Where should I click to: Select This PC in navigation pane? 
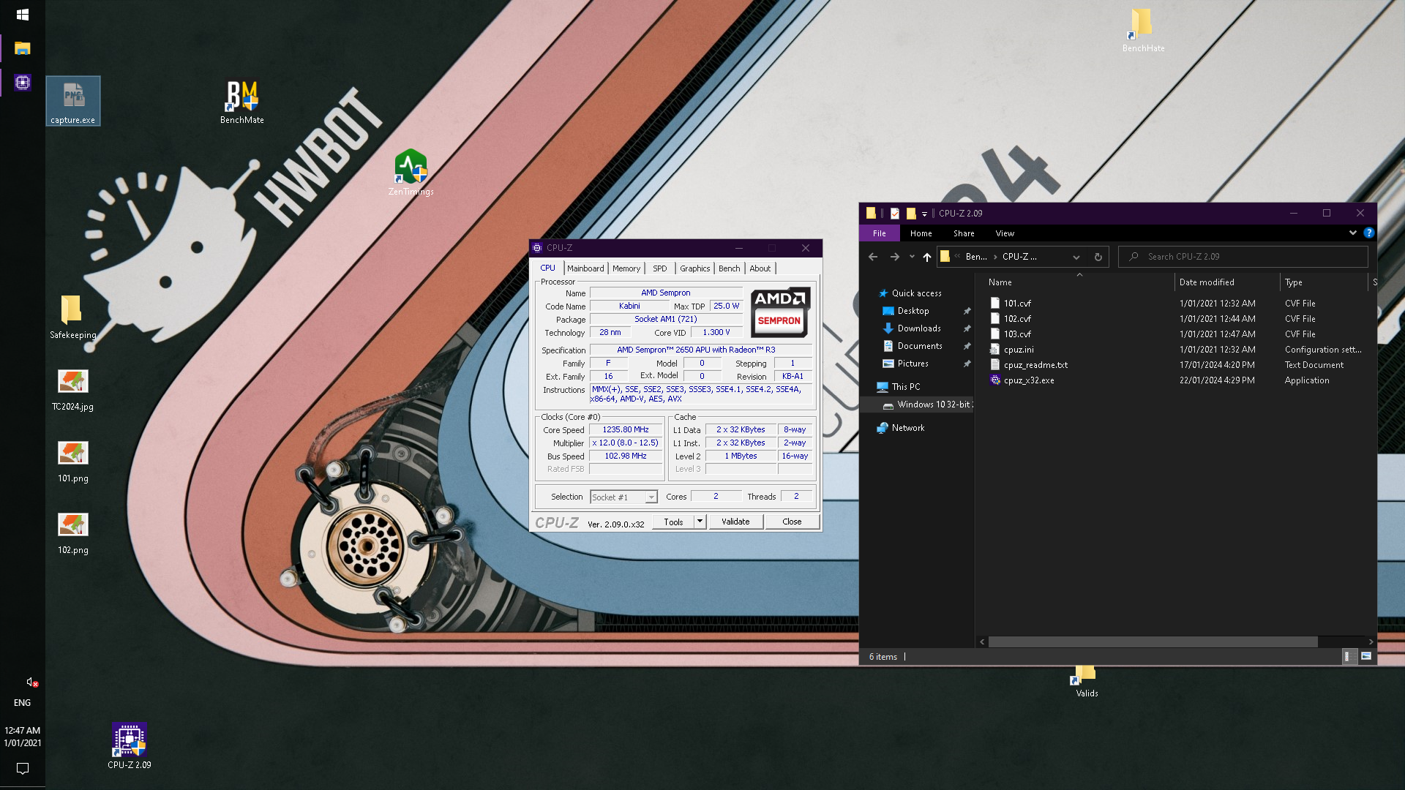click(x=905, y=387)
